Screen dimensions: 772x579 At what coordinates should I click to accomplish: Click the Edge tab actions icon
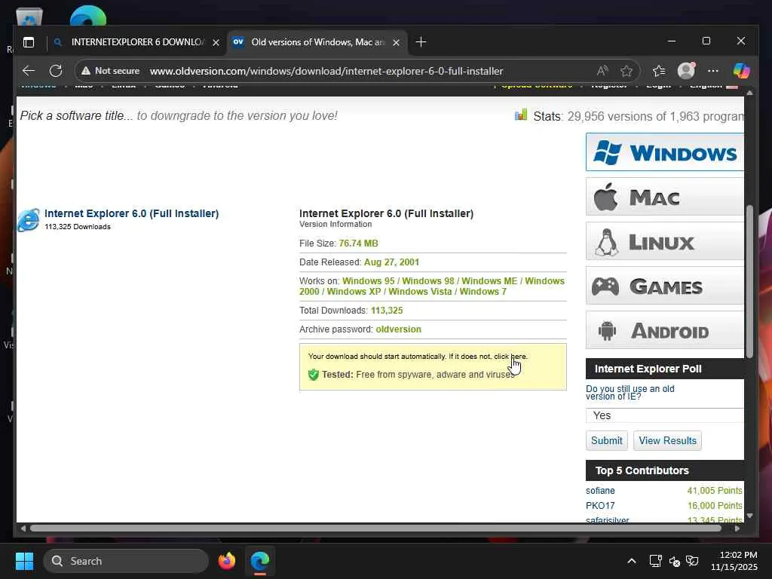pos(29,42)
